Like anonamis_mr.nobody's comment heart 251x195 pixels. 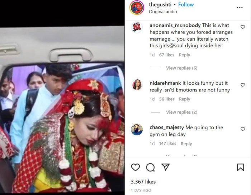pos(243,27)
